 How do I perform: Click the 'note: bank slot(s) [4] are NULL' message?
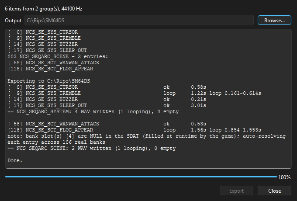[x=147, y=139]
